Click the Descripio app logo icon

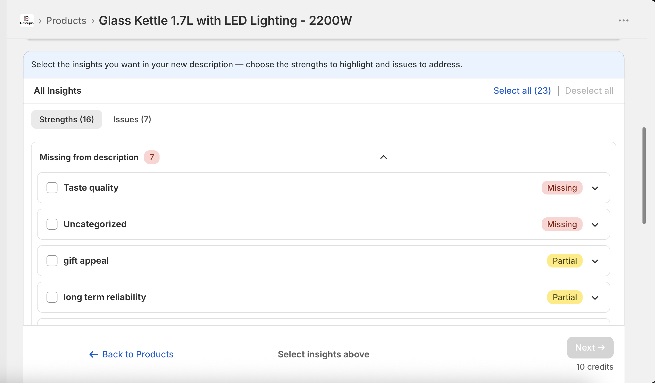27,20
